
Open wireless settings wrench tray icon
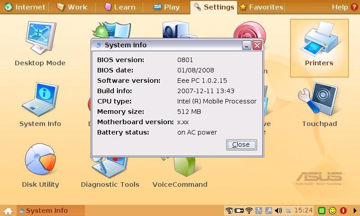point(229,210)
